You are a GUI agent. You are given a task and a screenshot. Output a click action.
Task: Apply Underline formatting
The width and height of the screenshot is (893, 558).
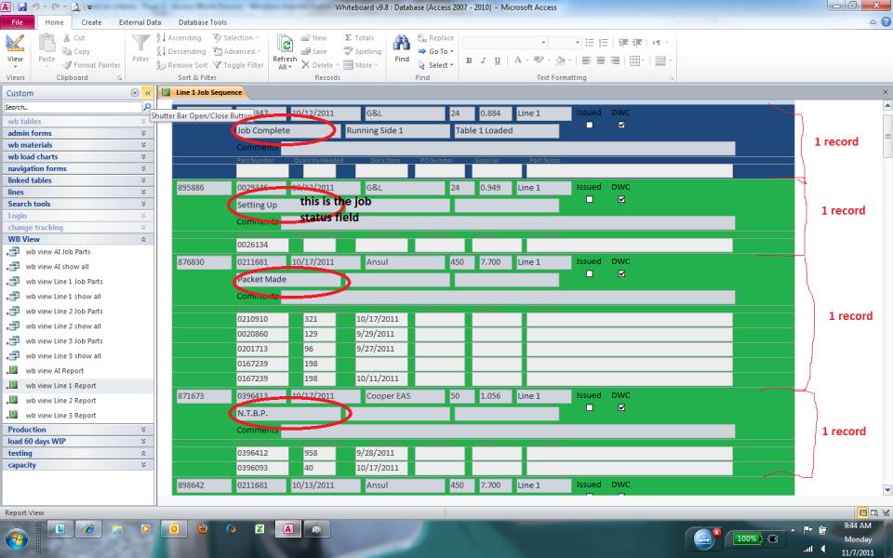click(x=497, y=60)
